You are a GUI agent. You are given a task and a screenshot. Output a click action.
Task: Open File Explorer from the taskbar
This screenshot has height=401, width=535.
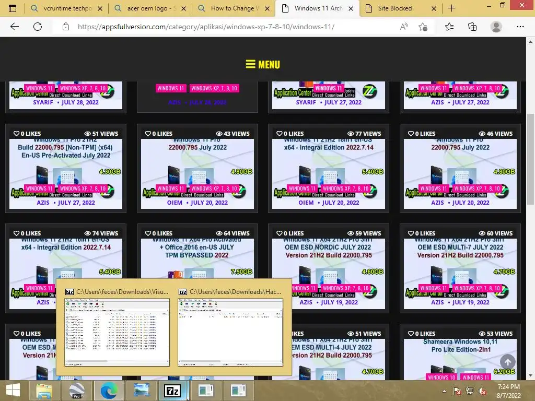44,391
